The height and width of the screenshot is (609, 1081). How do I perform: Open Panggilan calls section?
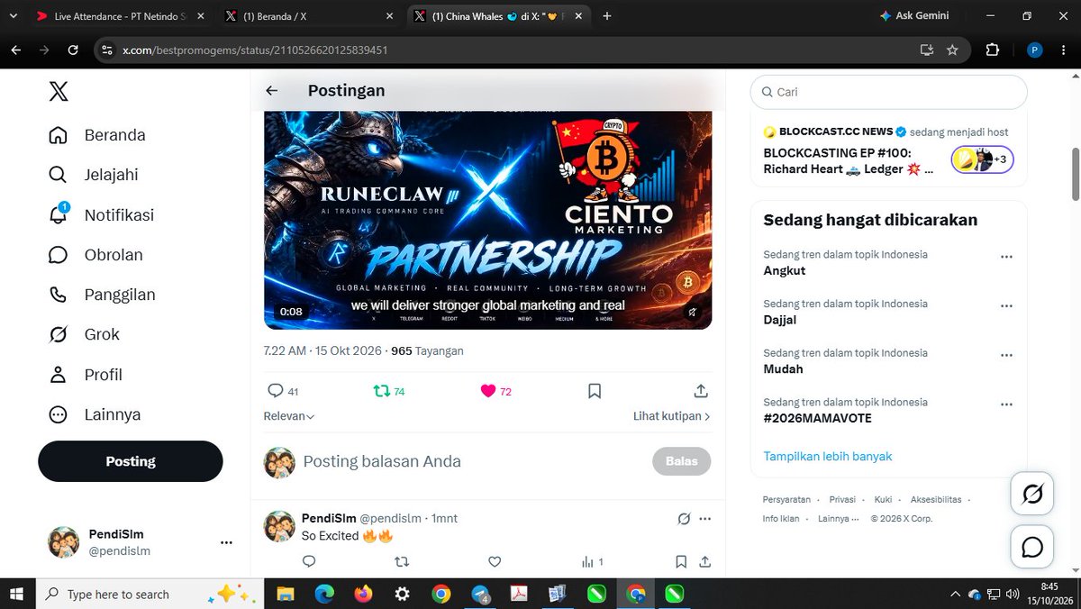coord(102,295)
